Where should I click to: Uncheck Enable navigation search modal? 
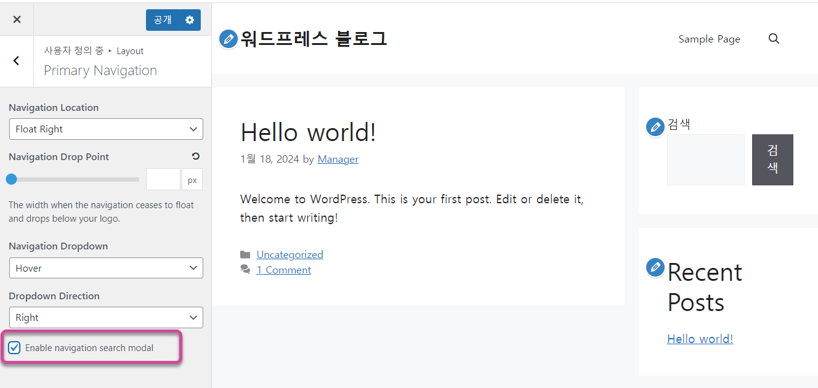(x=14, y=348)
